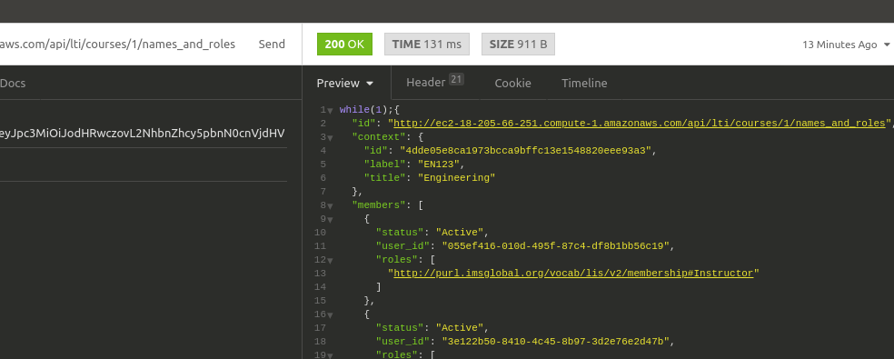The image size is (894, 359).
Task: Open the 13 Minutes Ago history dropdown
Action: pyautogui.click(x=846, y=45)
